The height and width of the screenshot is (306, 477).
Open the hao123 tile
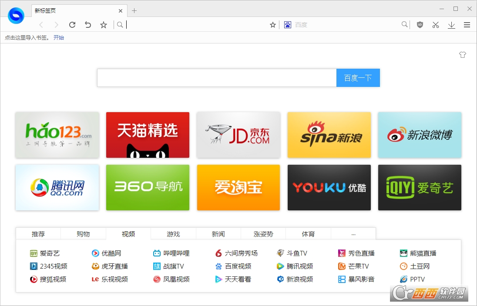57,135
